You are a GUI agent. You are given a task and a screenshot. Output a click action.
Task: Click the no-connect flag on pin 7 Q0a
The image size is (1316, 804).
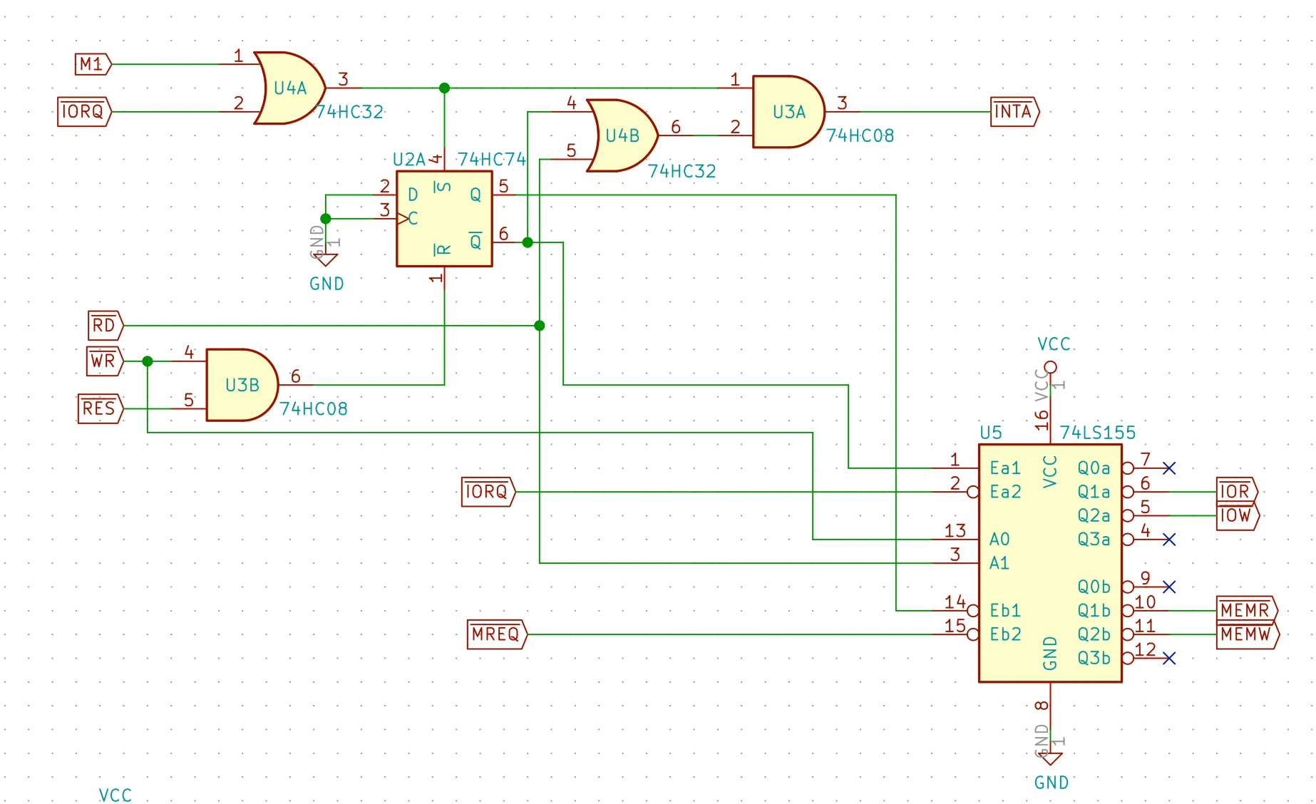1169,468
